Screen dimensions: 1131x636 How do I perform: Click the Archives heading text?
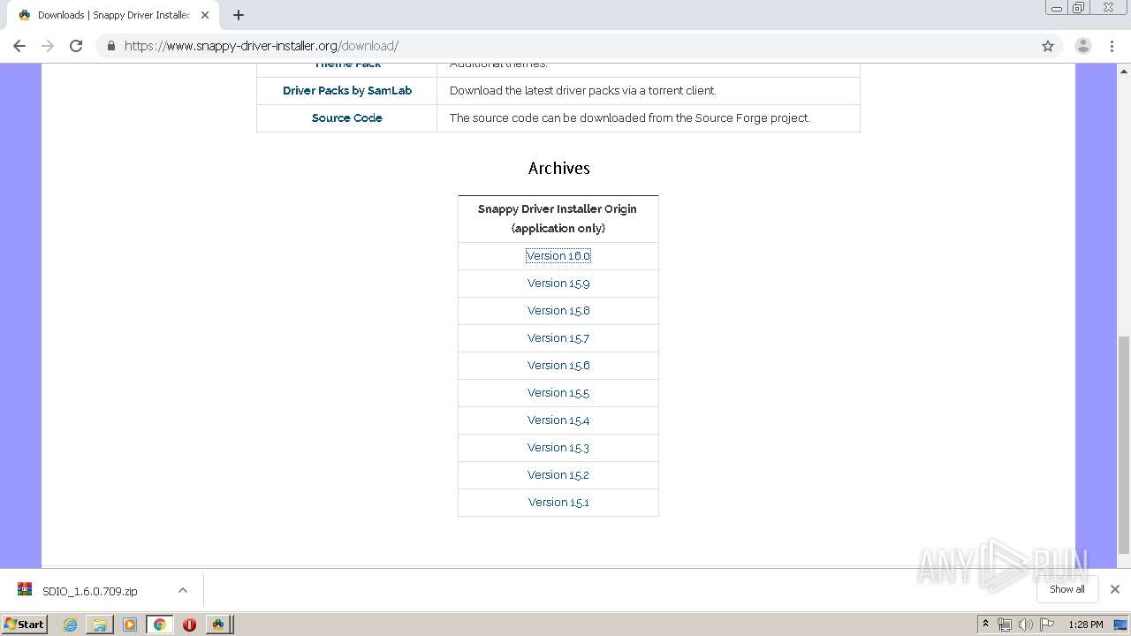[x=558, y=168]
